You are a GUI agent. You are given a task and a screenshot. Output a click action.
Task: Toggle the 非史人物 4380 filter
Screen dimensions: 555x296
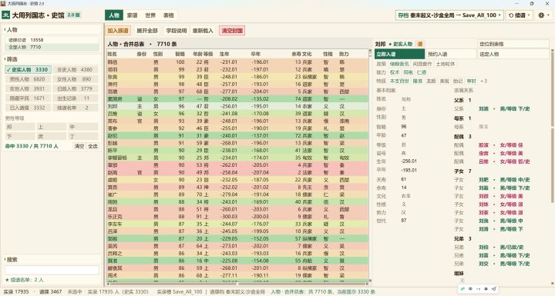76,70
